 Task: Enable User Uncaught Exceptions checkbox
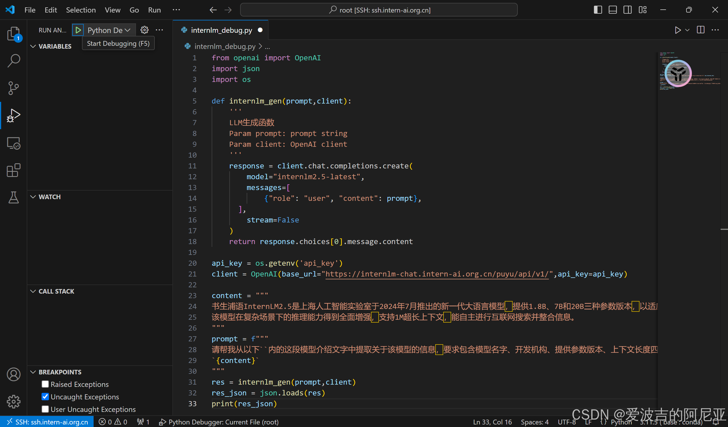coord(45,409)
